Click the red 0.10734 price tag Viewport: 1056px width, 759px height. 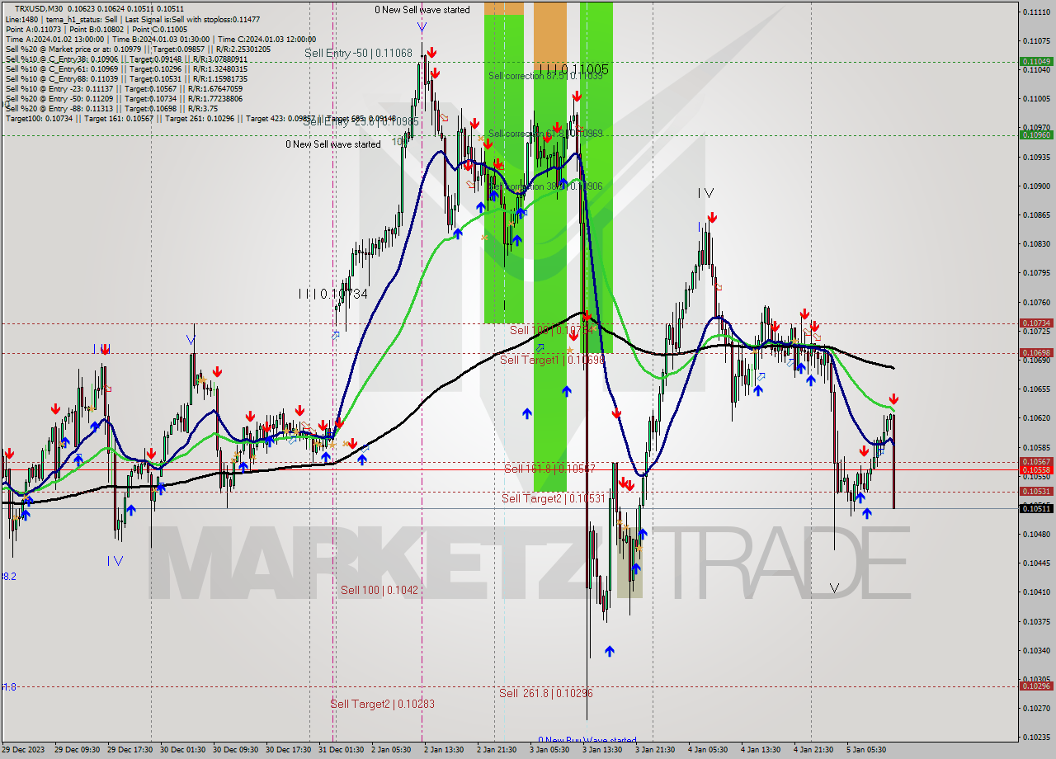[x=1036, y=323]
